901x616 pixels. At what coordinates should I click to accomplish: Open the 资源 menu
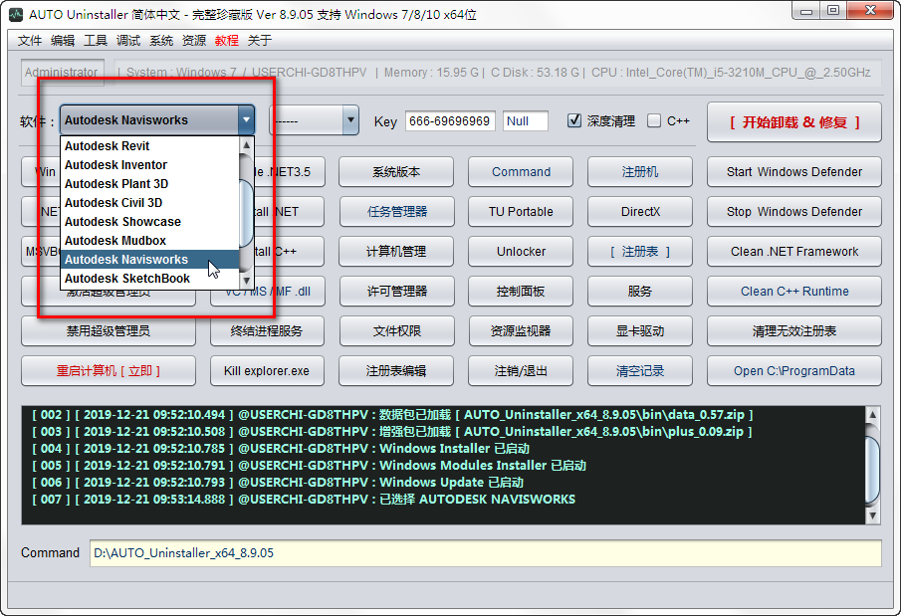(x=194, y=40)
